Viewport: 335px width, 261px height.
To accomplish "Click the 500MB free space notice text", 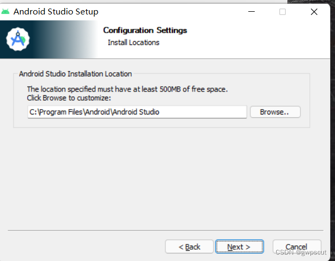I will click(x=127, y=89).
